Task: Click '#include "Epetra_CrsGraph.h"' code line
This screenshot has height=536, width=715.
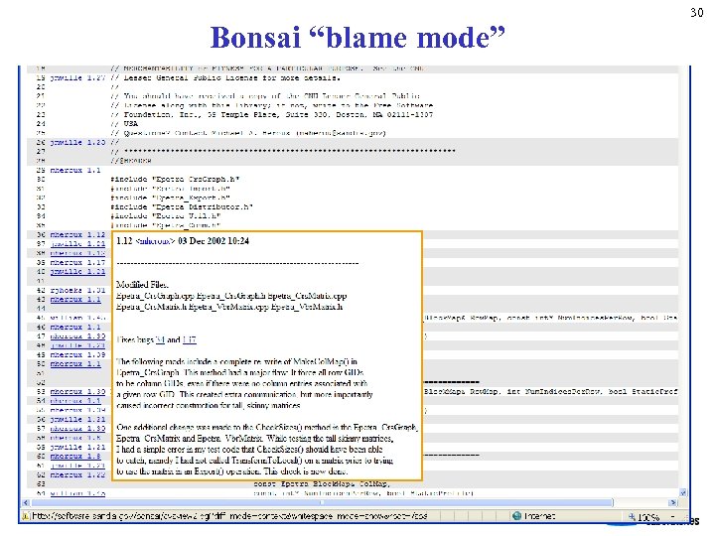Action: 175,179
